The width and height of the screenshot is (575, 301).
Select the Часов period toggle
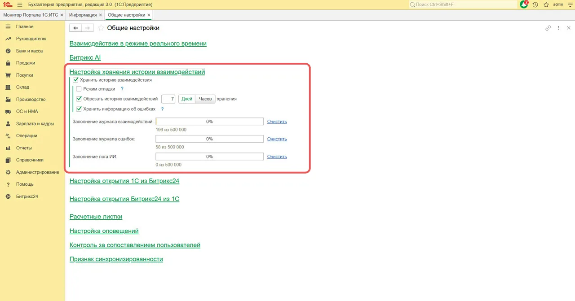coord(205,99)
